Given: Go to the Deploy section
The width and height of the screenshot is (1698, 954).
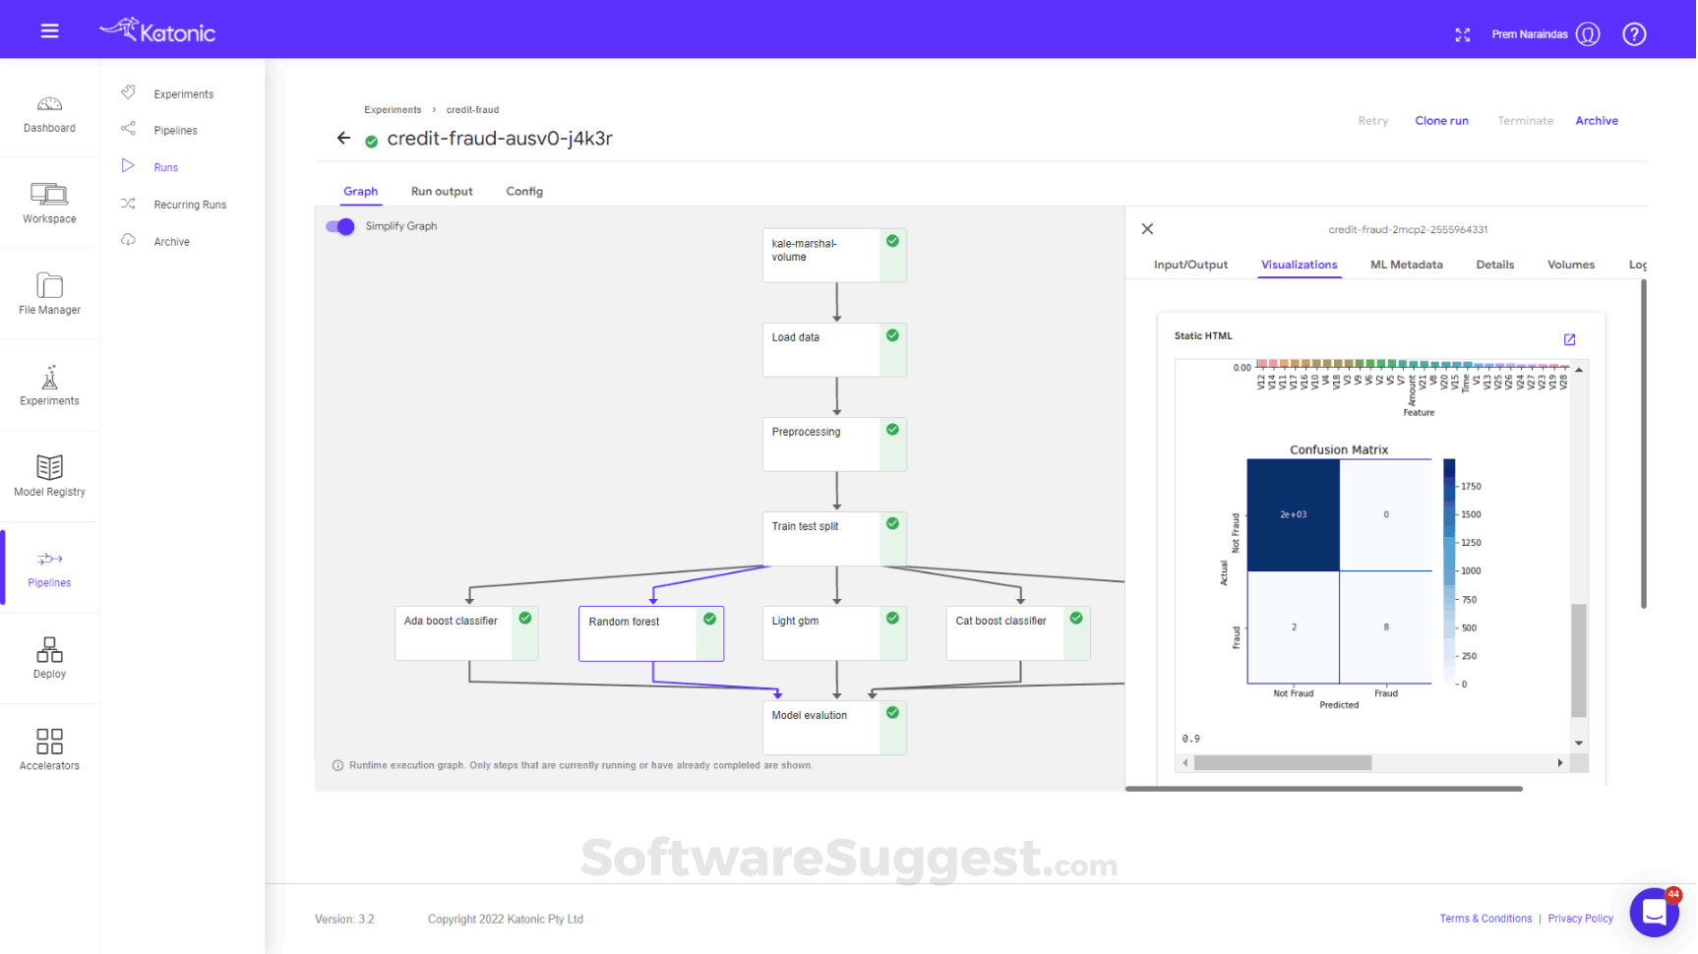Looking at the screenshot, I should [x=49, y=657].
